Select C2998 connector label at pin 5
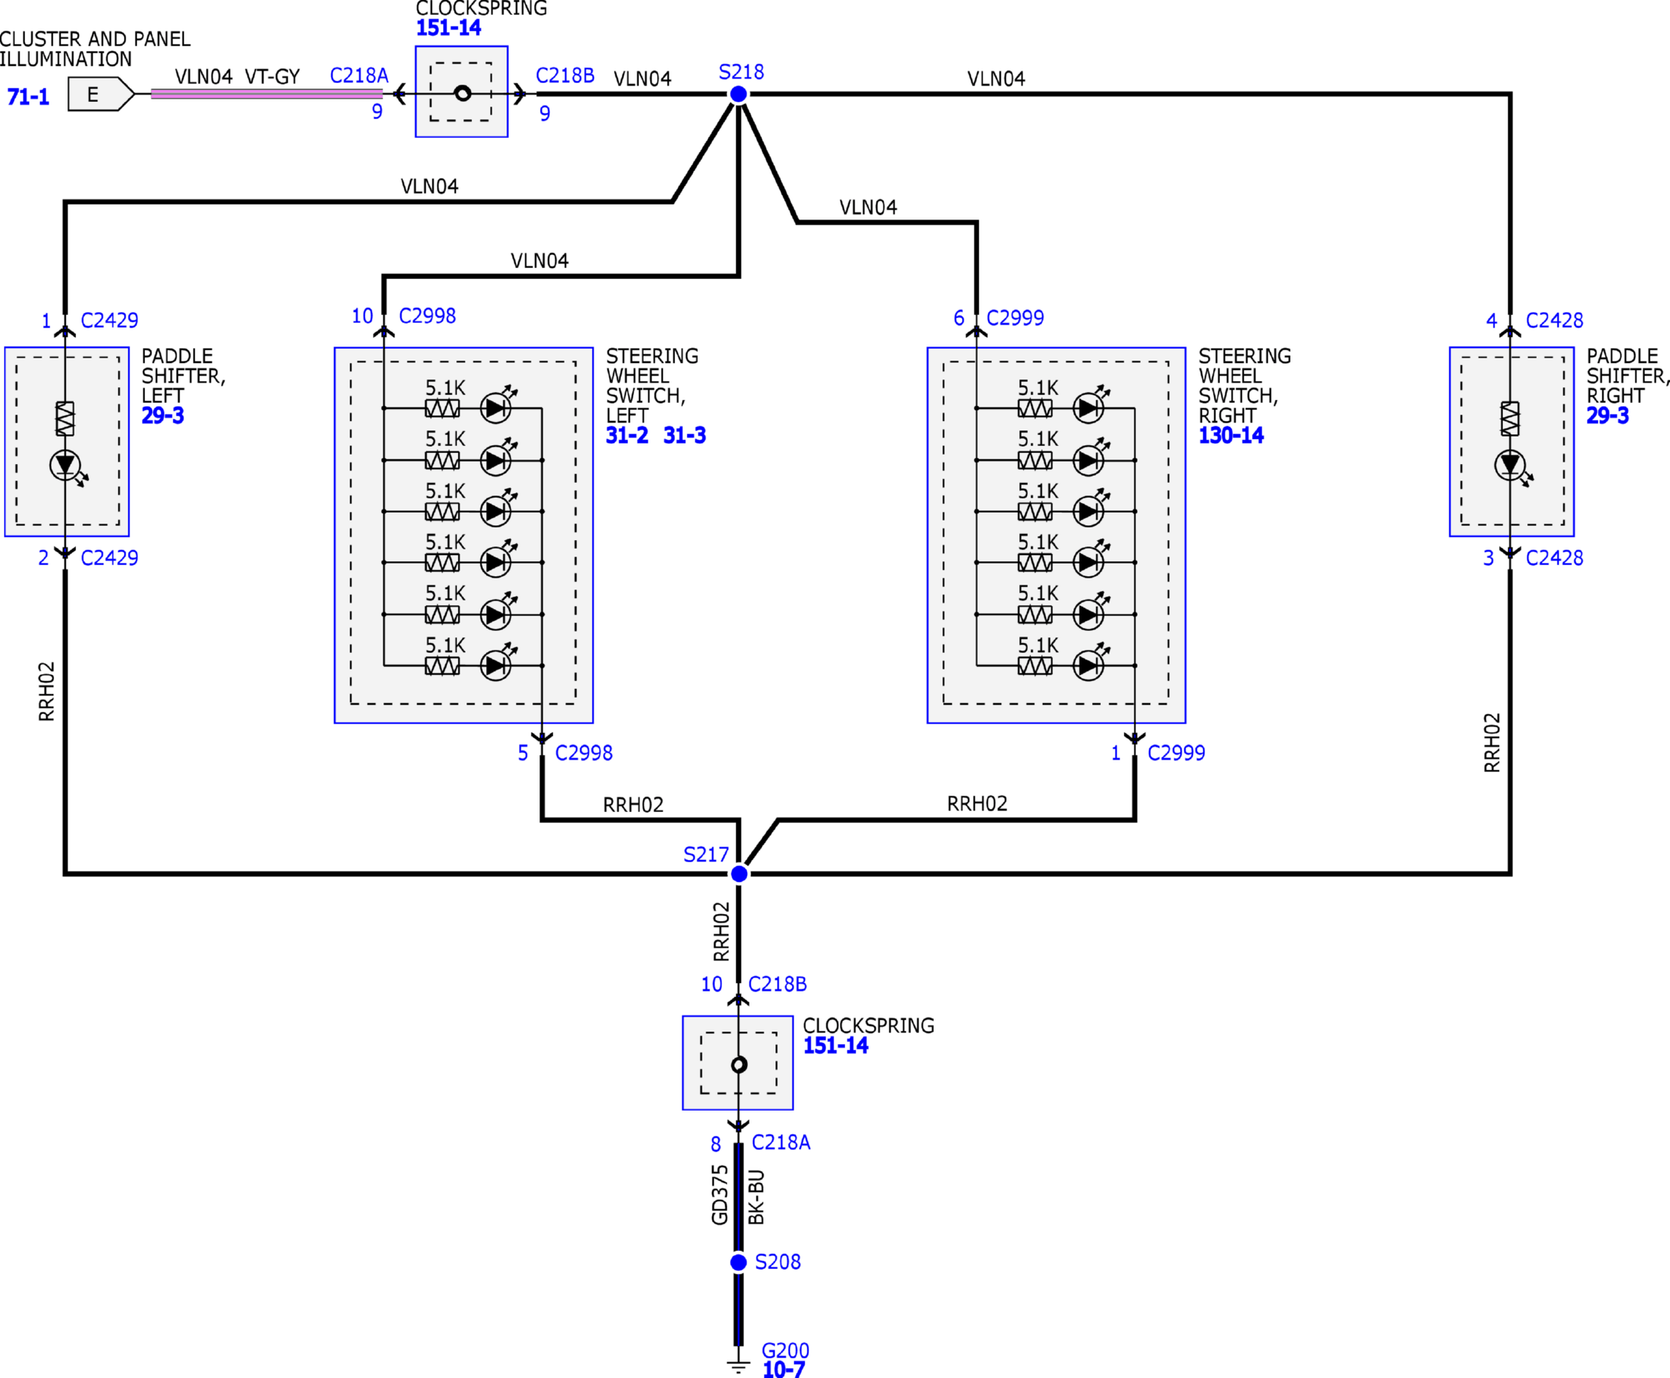Image resolution: width=1670 pixels, height=1378 pixels. [x=583, y=752]
